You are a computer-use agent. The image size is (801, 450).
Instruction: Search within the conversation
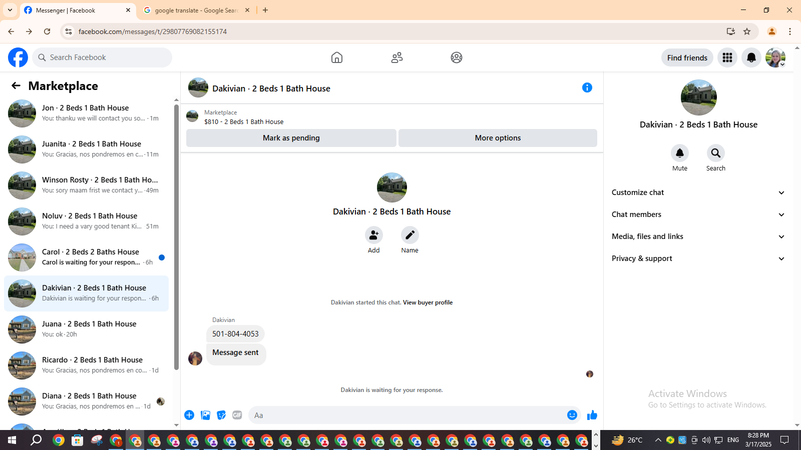point(716,153)
